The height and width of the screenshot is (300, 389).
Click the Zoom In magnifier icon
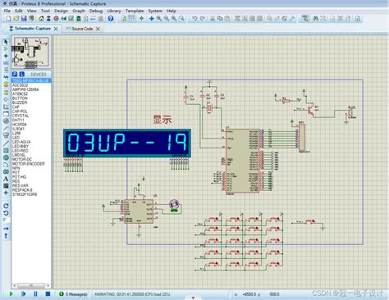pyautogui.click(x=159, y=19)
